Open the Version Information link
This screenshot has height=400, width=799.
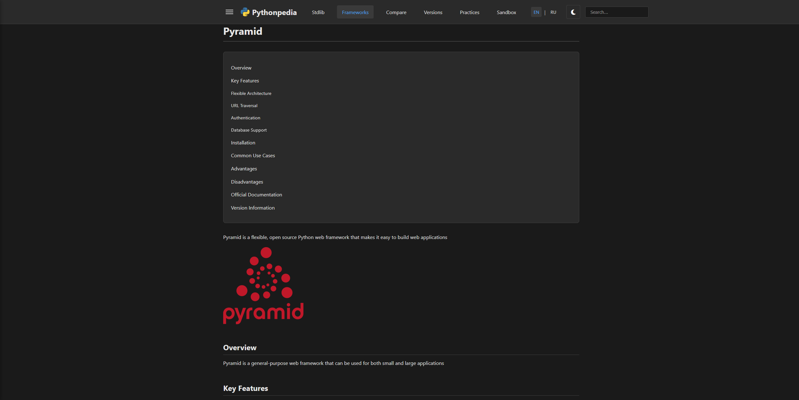coord(253,208)
